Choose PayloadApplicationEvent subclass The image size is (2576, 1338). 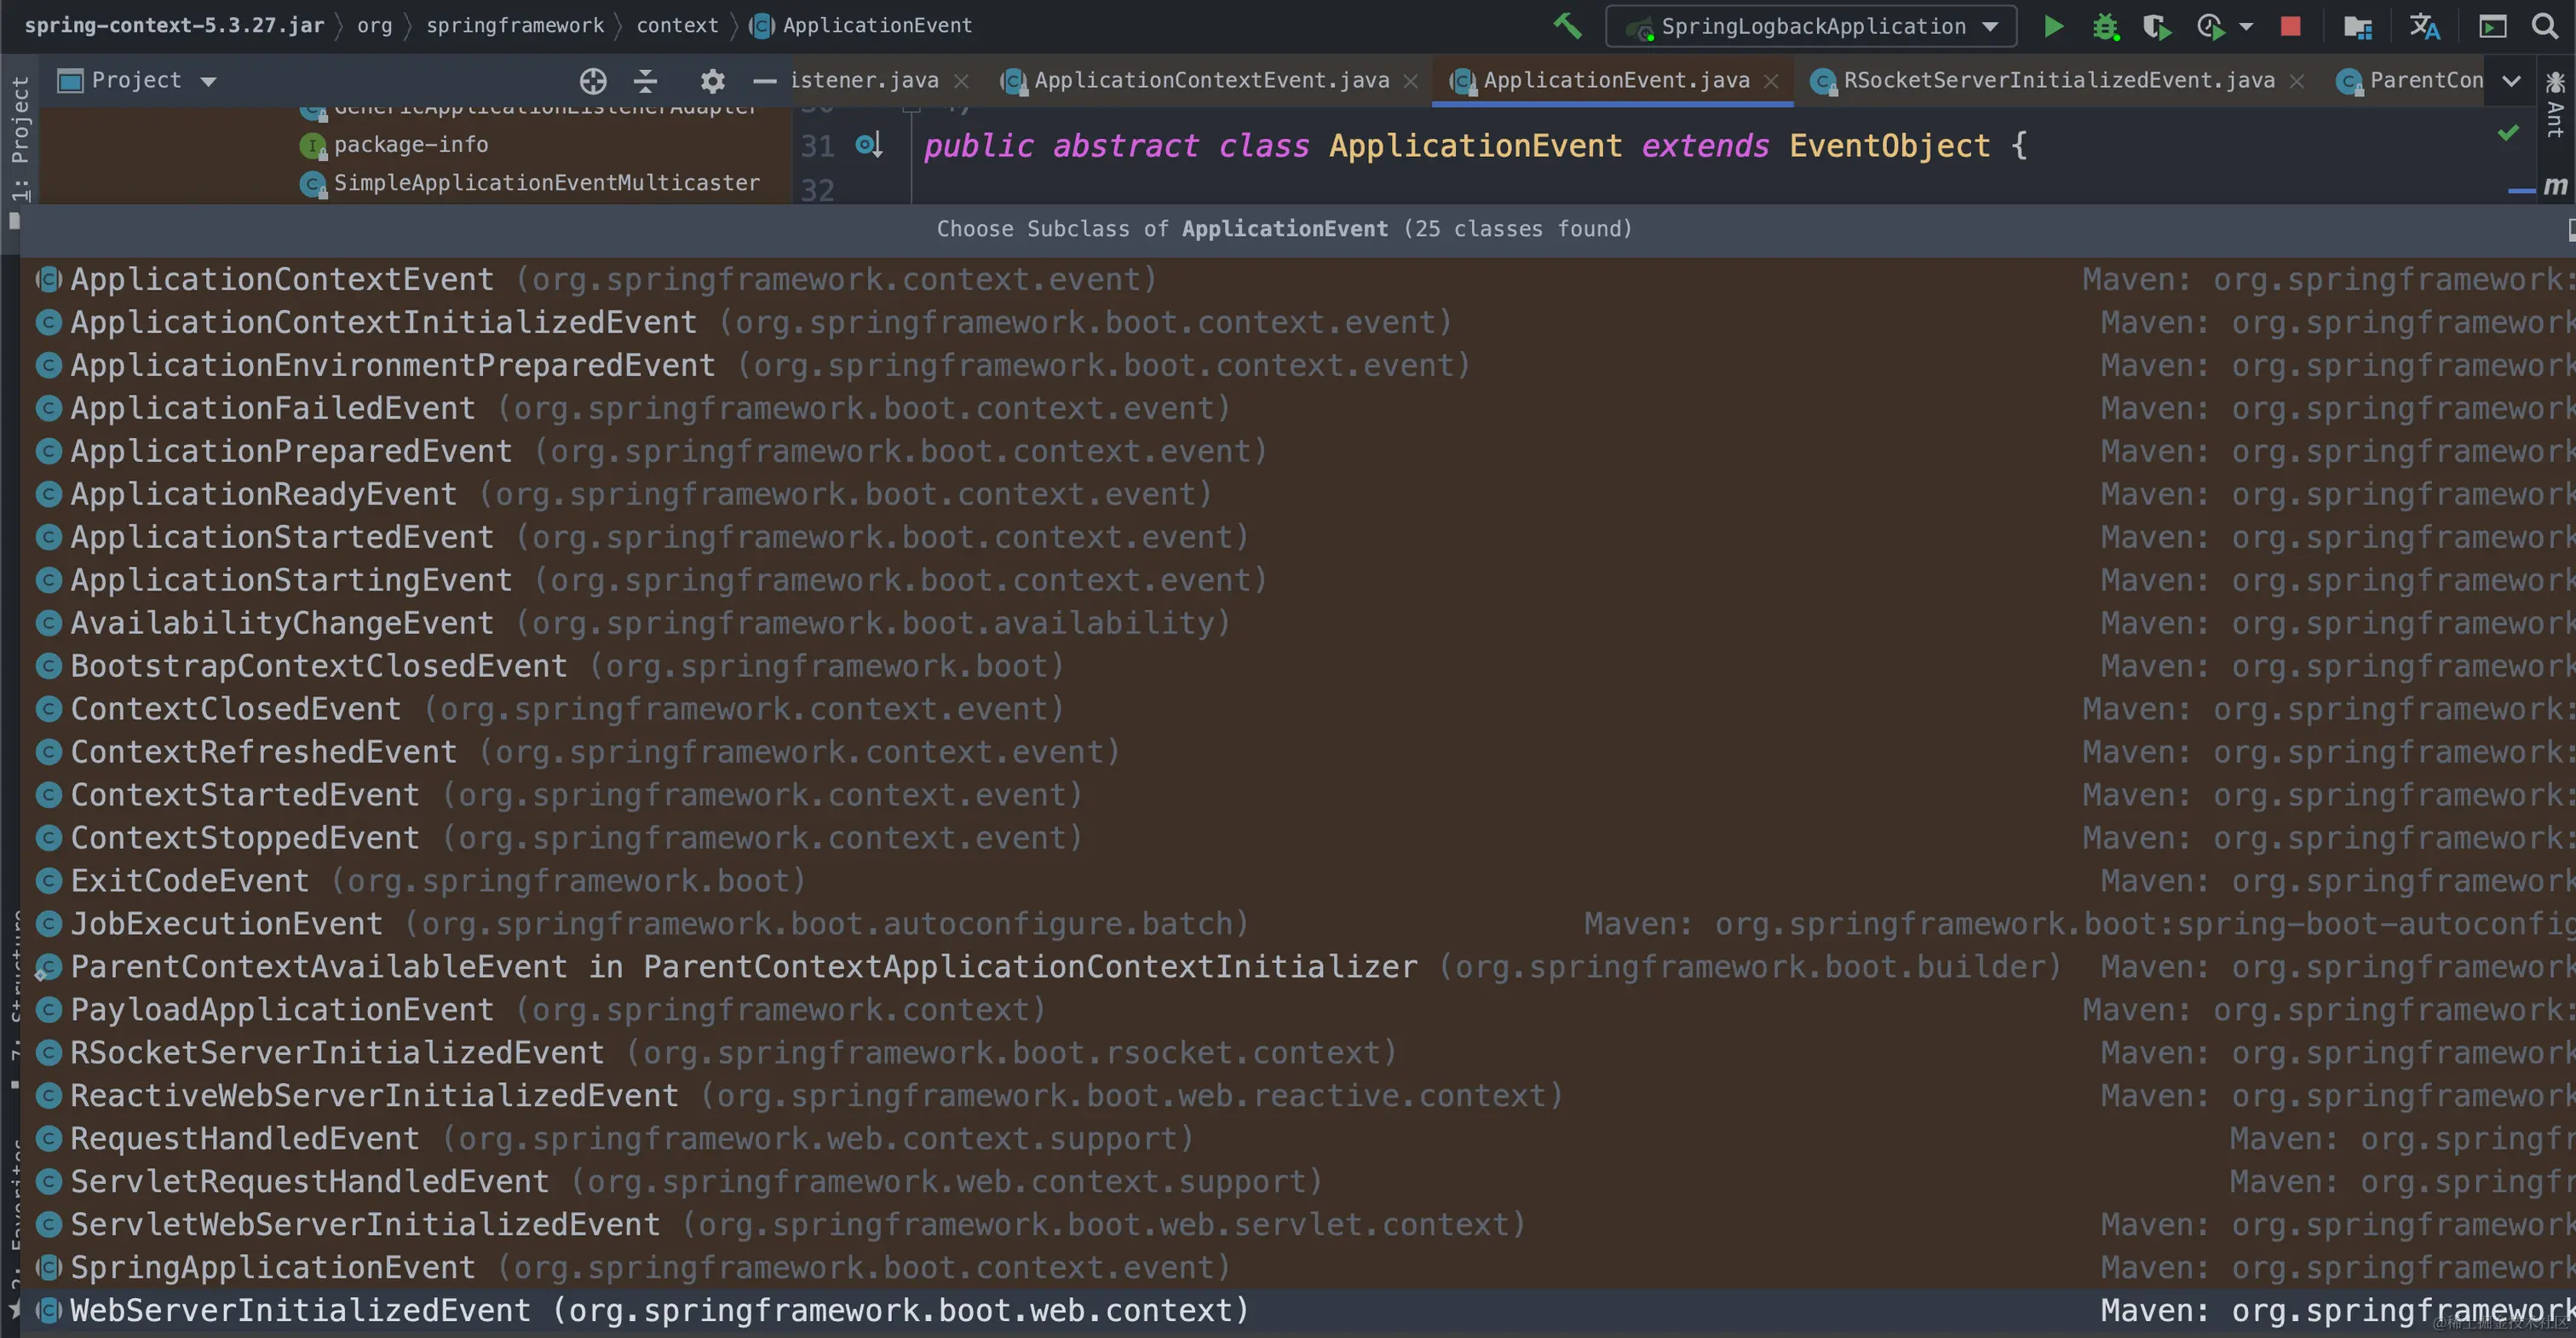pyautogui.click(x=1297, y=1011)
